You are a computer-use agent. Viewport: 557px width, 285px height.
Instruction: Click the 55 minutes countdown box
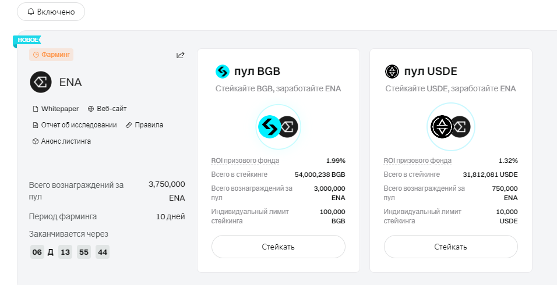[84, 252]
